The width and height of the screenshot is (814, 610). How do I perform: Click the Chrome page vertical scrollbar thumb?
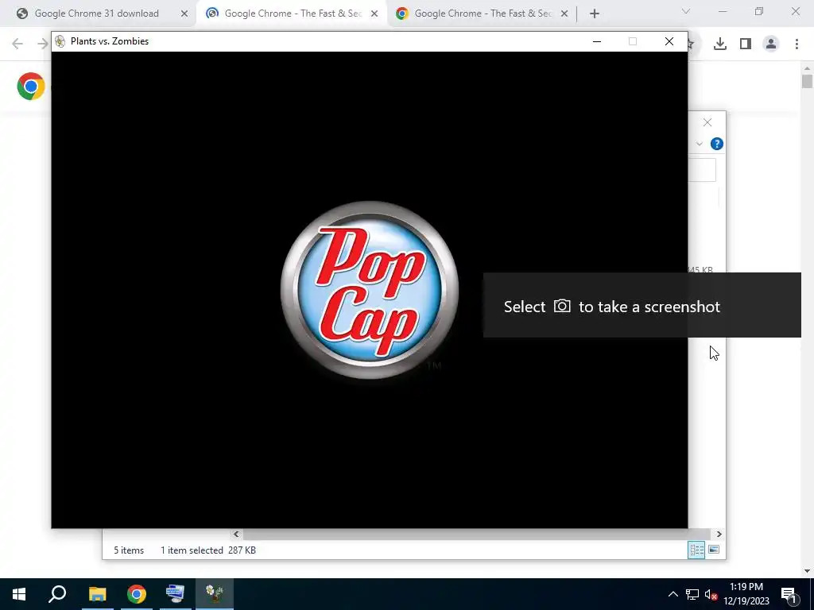[x=807, y=82]
